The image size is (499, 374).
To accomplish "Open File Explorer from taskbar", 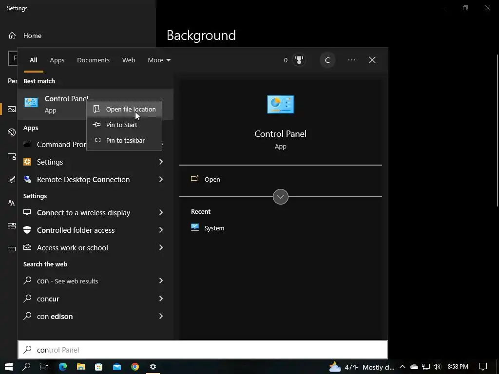I will click(81, 367).
